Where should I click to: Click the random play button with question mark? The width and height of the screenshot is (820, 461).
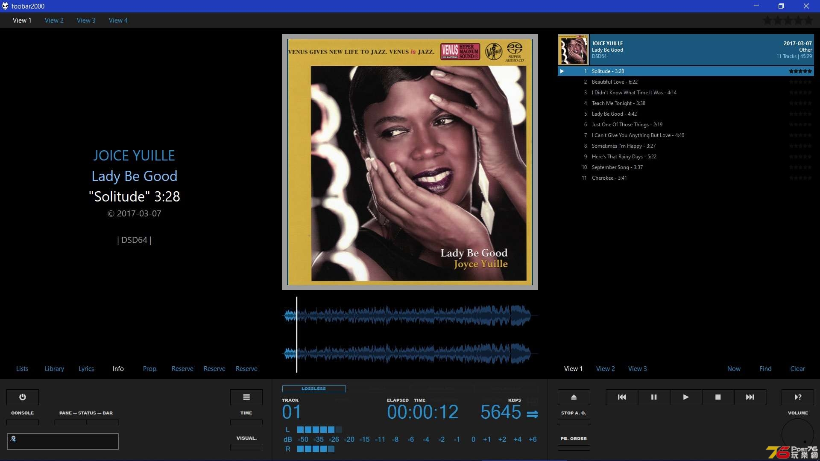pos(798,397)
